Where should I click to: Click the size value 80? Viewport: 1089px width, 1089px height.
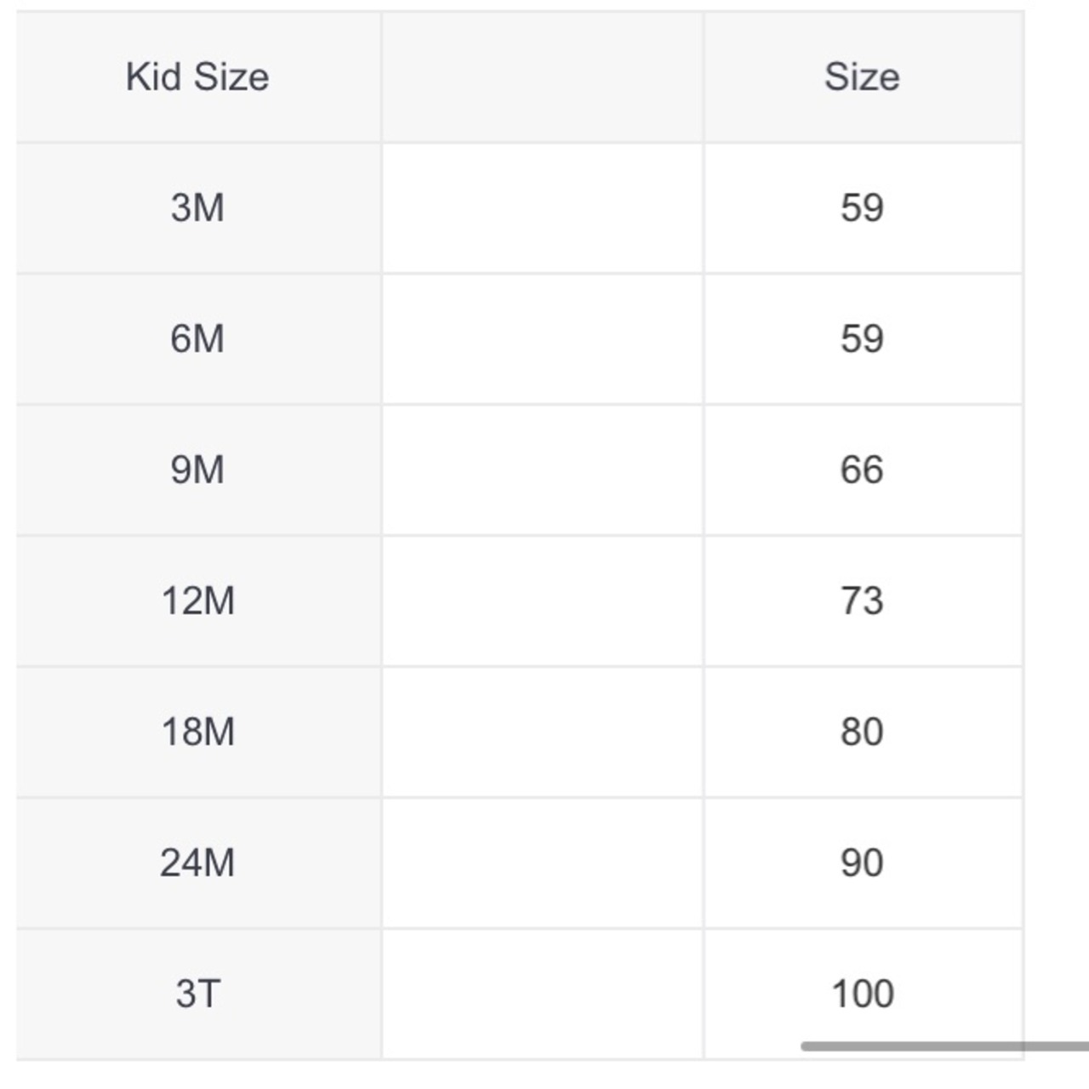pos(863,733)
